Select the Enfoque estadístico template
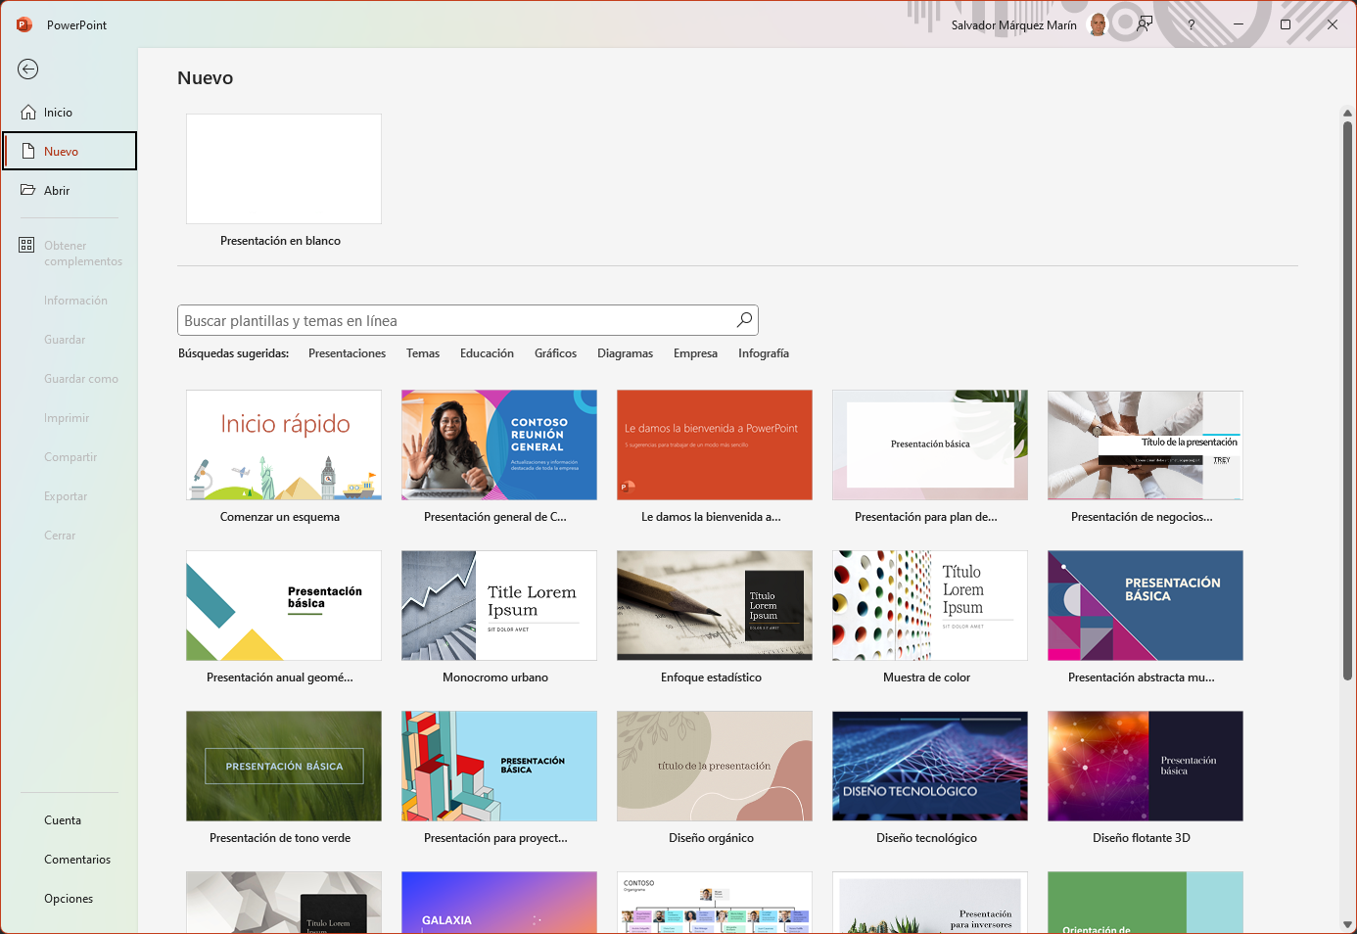Screen dimensions: 1357x934 click(715, 605)
